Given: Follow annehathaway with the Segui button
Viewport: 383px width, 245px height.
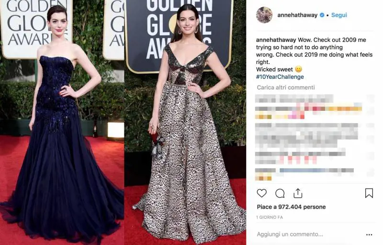Looking at the screenshot, I should pos(339,15).
